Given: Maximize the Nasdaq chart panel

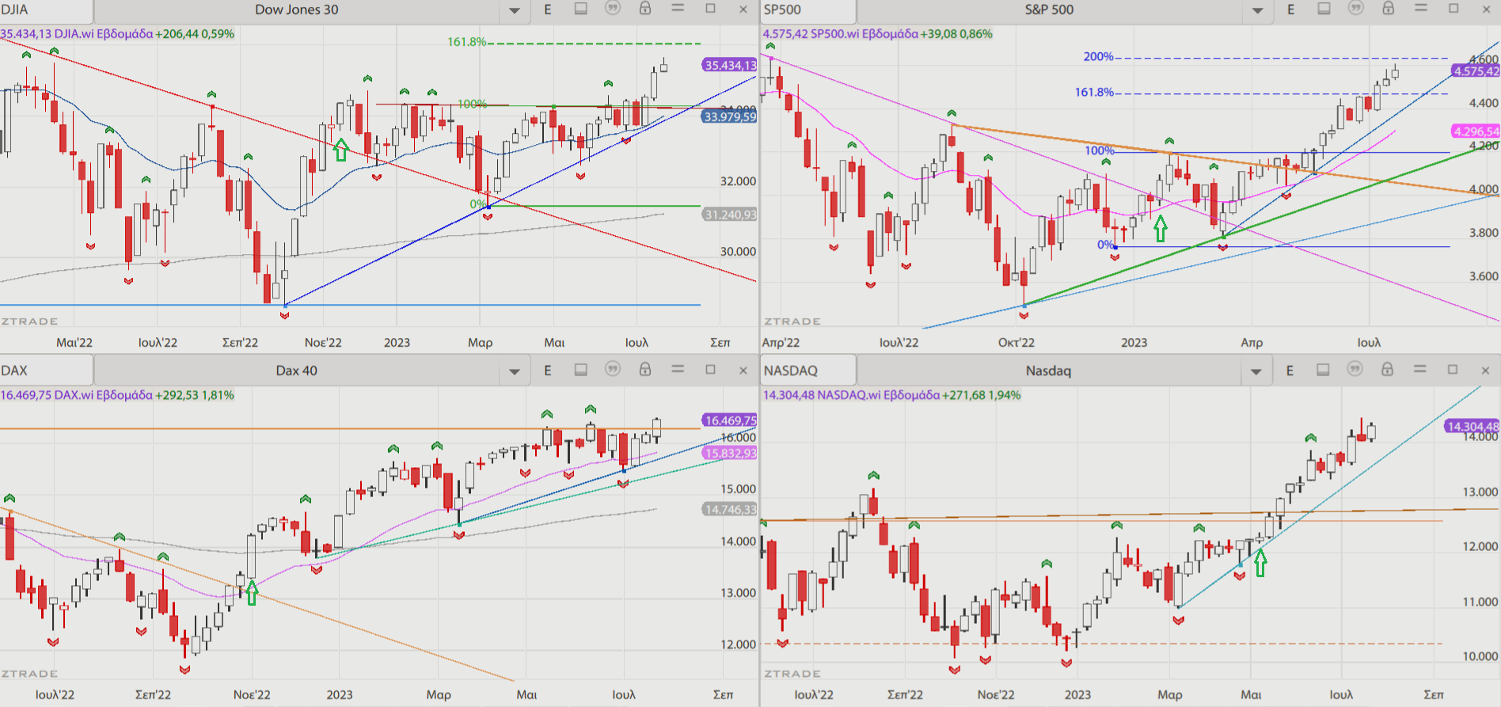Looking at the screenshot, I should (x=1453, y=370).
